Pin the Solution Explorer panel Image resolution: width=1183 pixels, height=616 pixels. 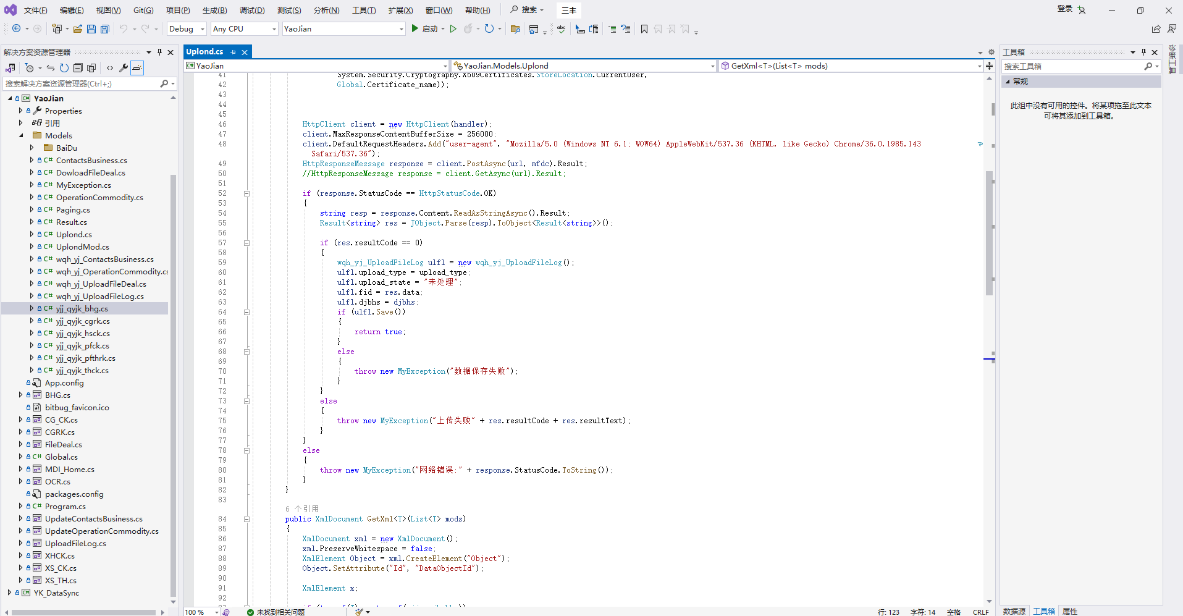[x=159, y=52]
